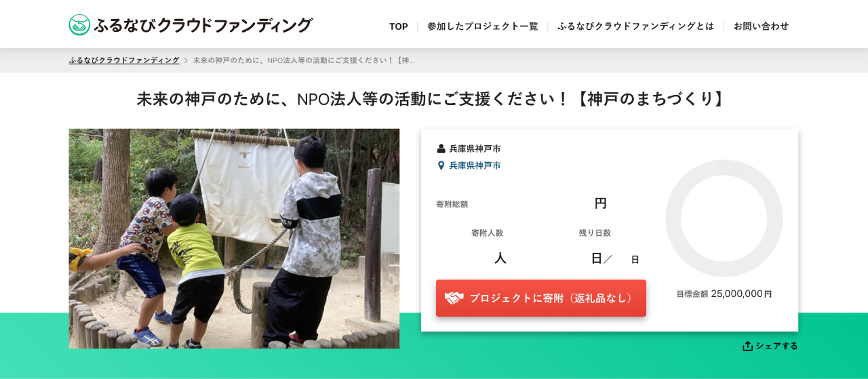Click the ふるなびクラウドファンディング site title text
868x379 pixels.
pyautogui.click(x=203, y=25)
